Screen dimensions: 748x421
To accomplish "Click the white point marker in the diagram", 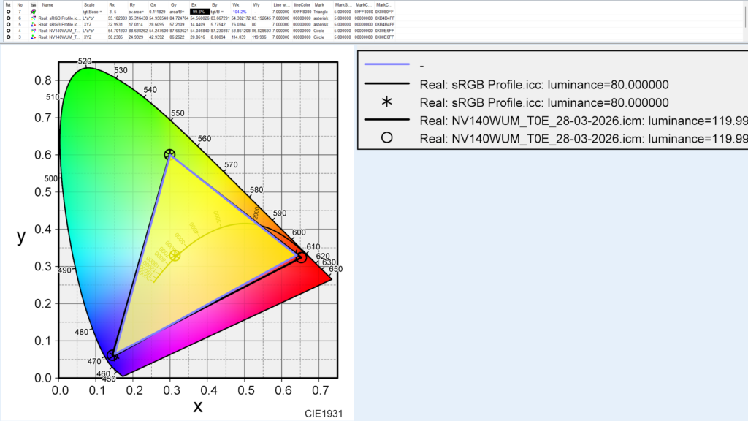I will pyautogui.click(x=175, y=255).
